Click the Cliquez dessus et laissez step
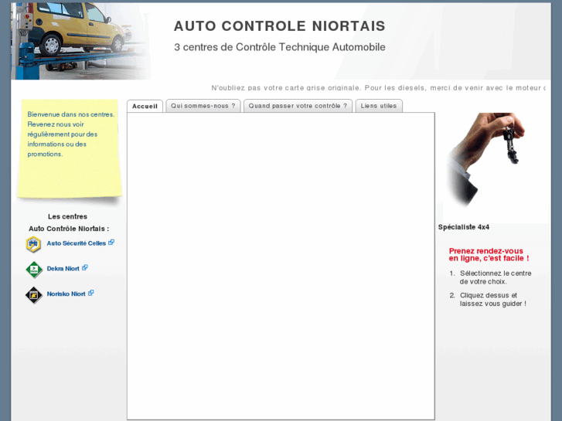This screenshot has width=562, height=421. coord(493,300)
